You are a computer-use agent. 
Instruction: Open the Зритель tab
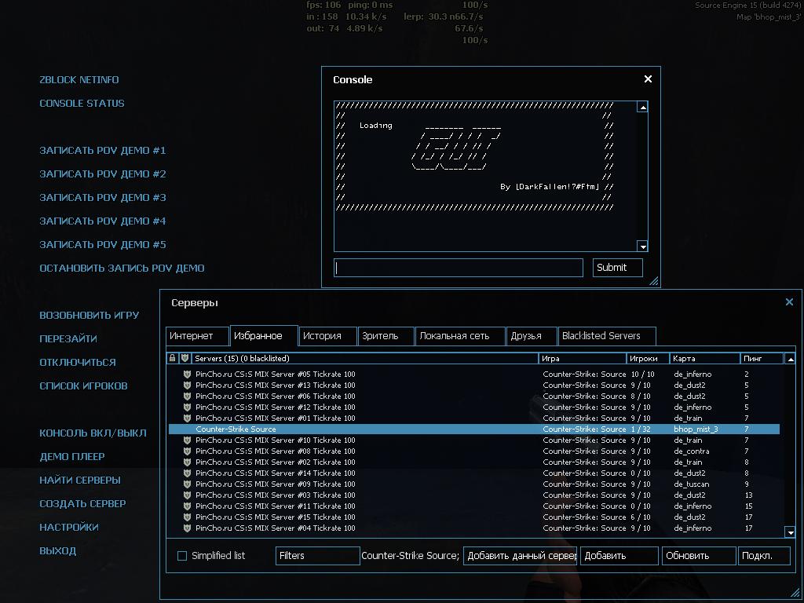[x=386, y=336]
